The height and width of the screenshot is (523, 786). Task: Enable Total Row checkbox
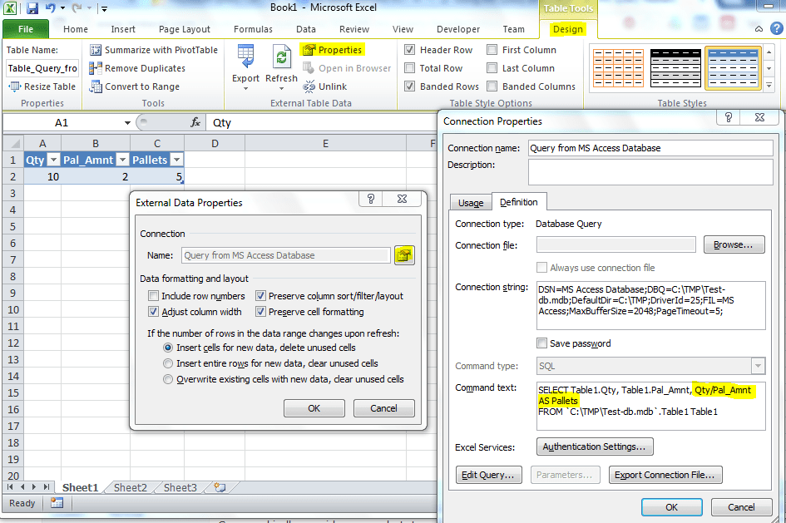[409, 67]
